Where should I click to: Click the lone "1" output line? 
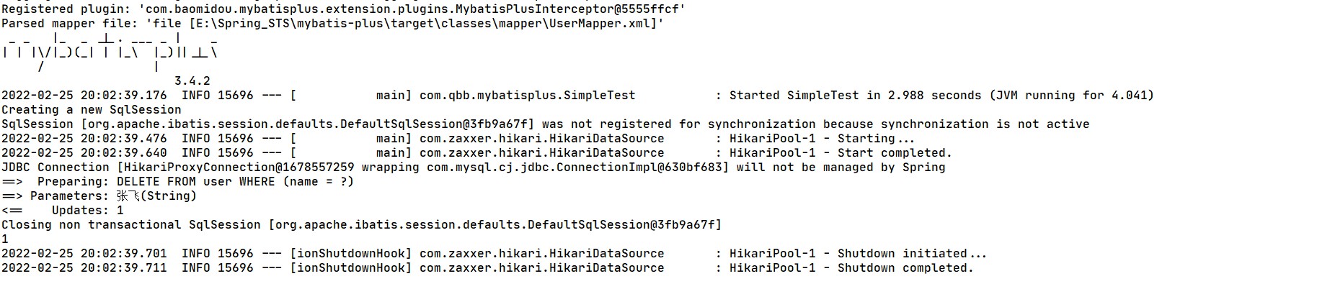[5, 239]
